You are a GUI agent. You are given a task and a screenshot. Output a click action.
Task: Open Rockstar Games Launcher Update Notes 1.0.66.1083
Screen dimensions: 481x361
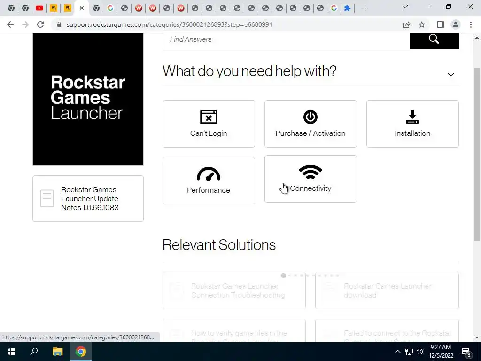(88, 199)
